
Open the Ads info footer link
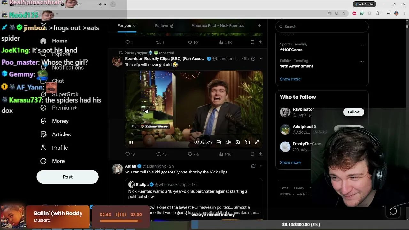click(x=303, y=194)
